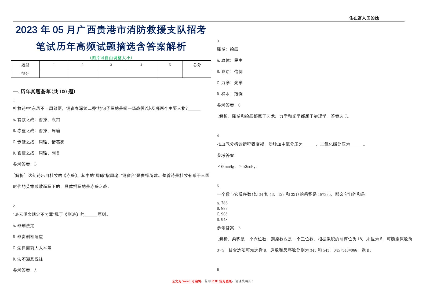This screenshot has width=426, height=301.
Task: Select option 'A.政体: 民主'
Action: (230, 60)
